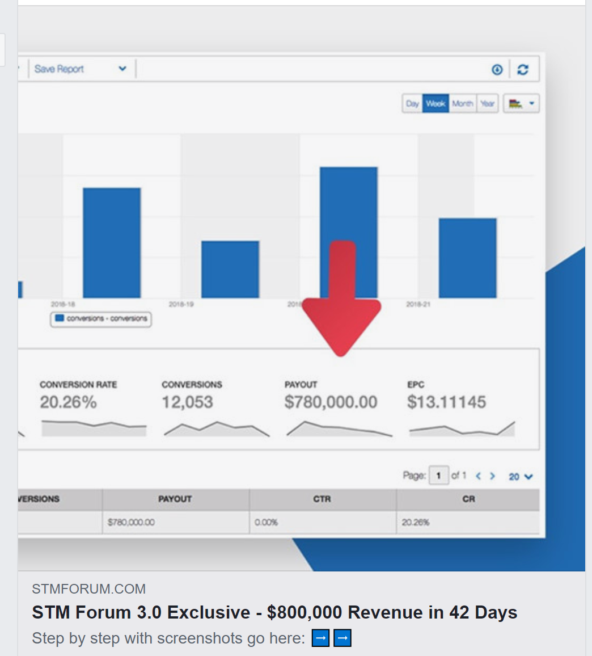Sort by the CR column header
The height and width of the screenshot is (656, 592).
468,499
